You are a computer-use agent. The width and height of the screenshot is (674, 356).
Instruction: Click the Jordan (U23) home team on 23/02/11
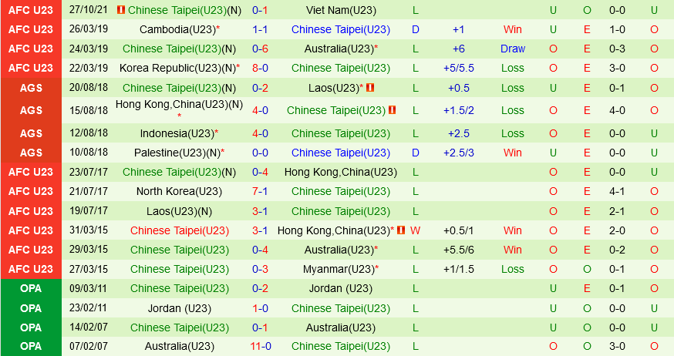179,307
